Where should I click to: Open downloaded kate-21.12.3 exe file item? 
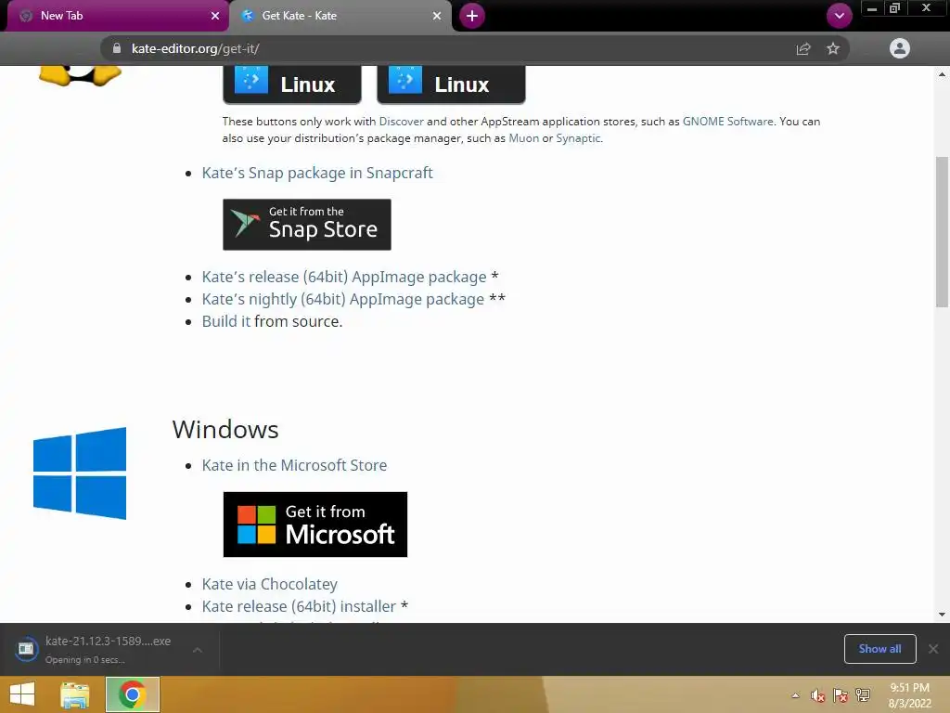pos(108,649)
